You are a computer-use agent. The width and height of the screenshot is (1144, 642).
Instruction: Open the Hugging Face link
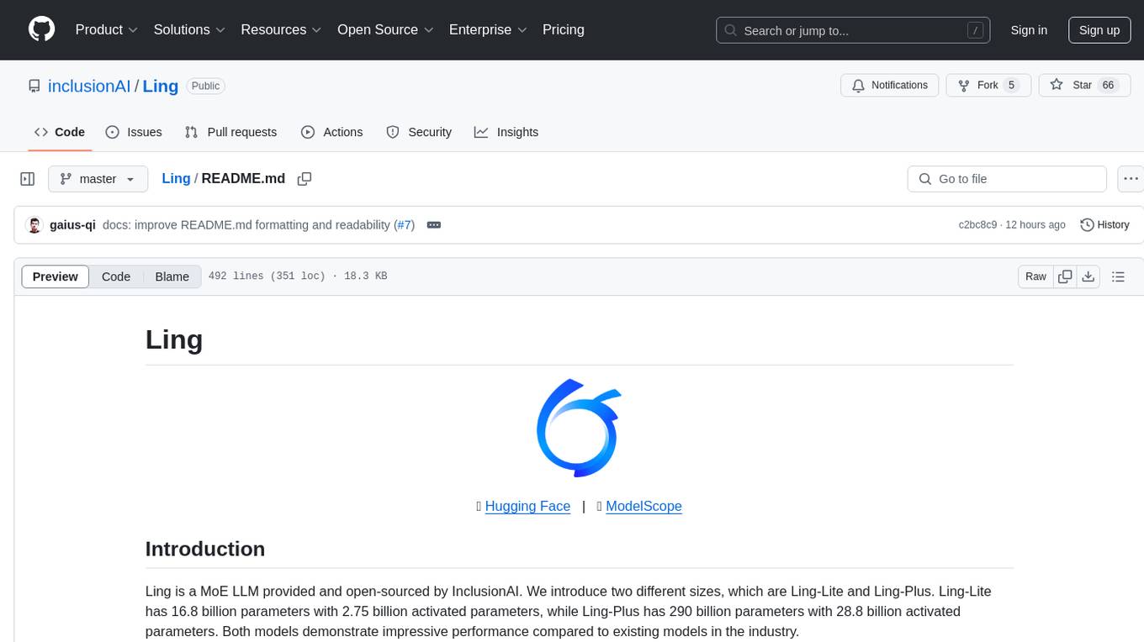[x=527, y=506]
